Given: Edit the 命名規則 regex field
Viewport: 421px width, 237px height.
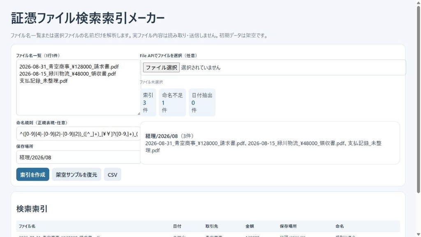Looking at the screenshot, I should click(79, 134).
